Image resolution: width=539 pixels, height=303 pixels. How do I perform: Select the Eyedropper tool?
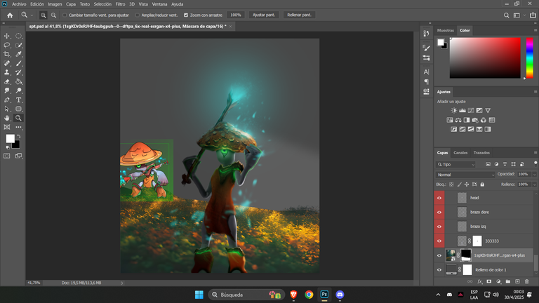point(18,54)
